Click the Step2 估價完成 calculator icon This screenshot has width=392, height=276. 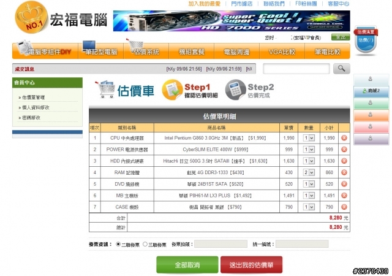point(235,90)
